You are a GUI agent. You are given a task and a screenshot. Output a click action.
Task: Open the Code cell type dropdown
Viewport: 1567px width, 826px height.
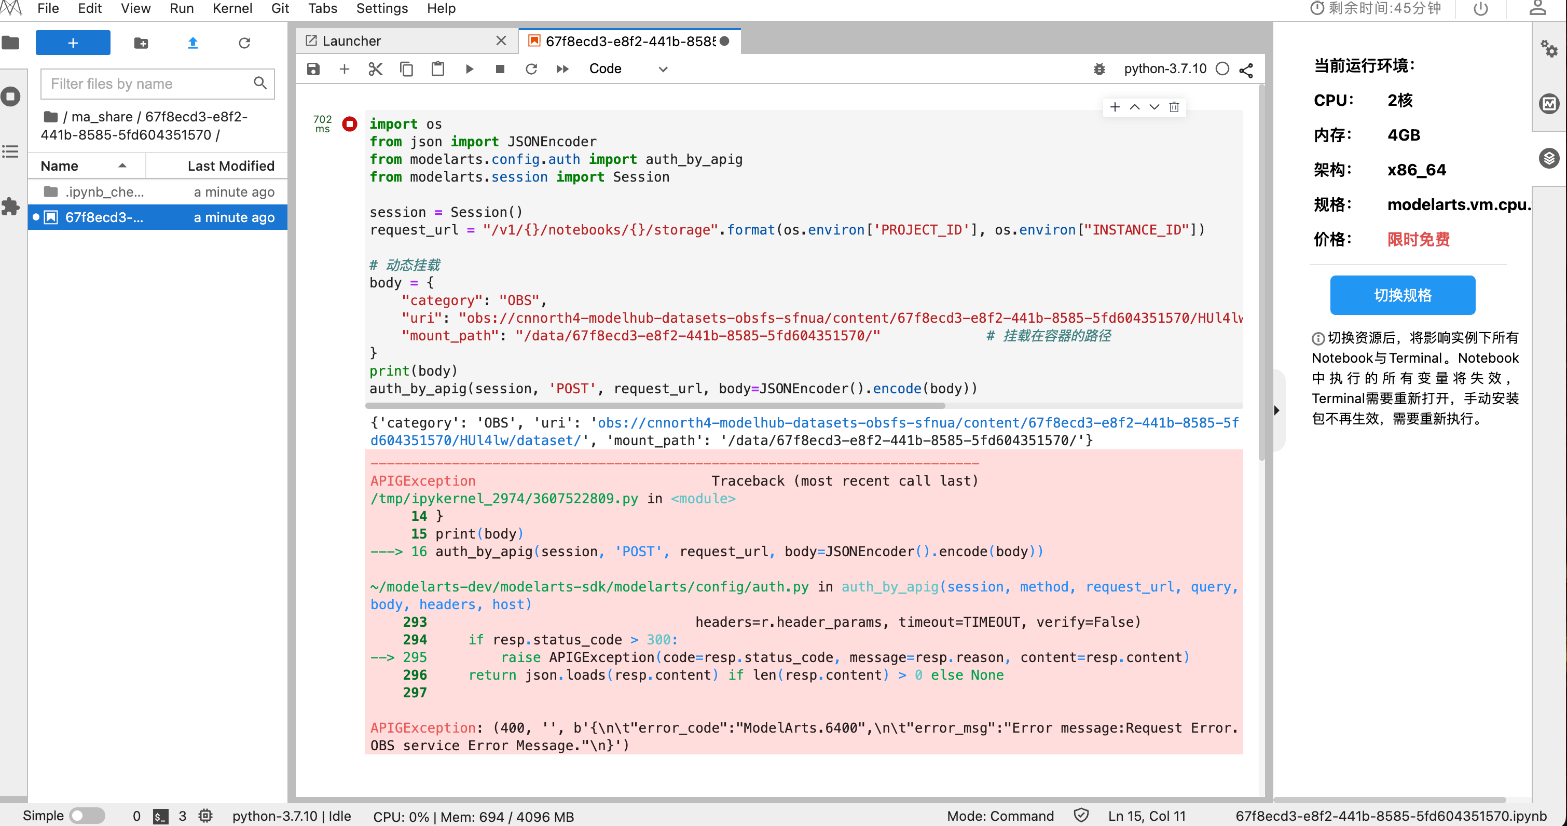click(628, 68)
